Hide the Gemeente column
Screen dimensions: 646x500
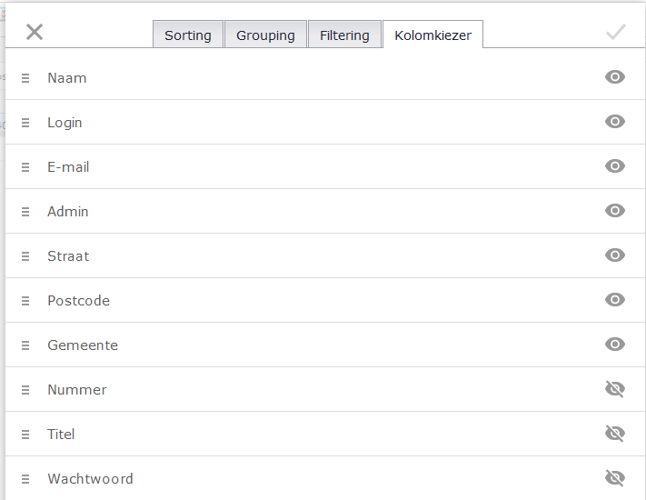click(x=615, y=345)
